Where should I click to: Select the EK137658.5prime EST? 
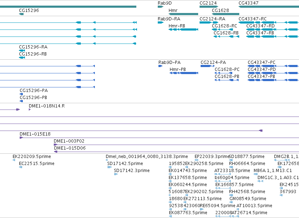point(170,181)
